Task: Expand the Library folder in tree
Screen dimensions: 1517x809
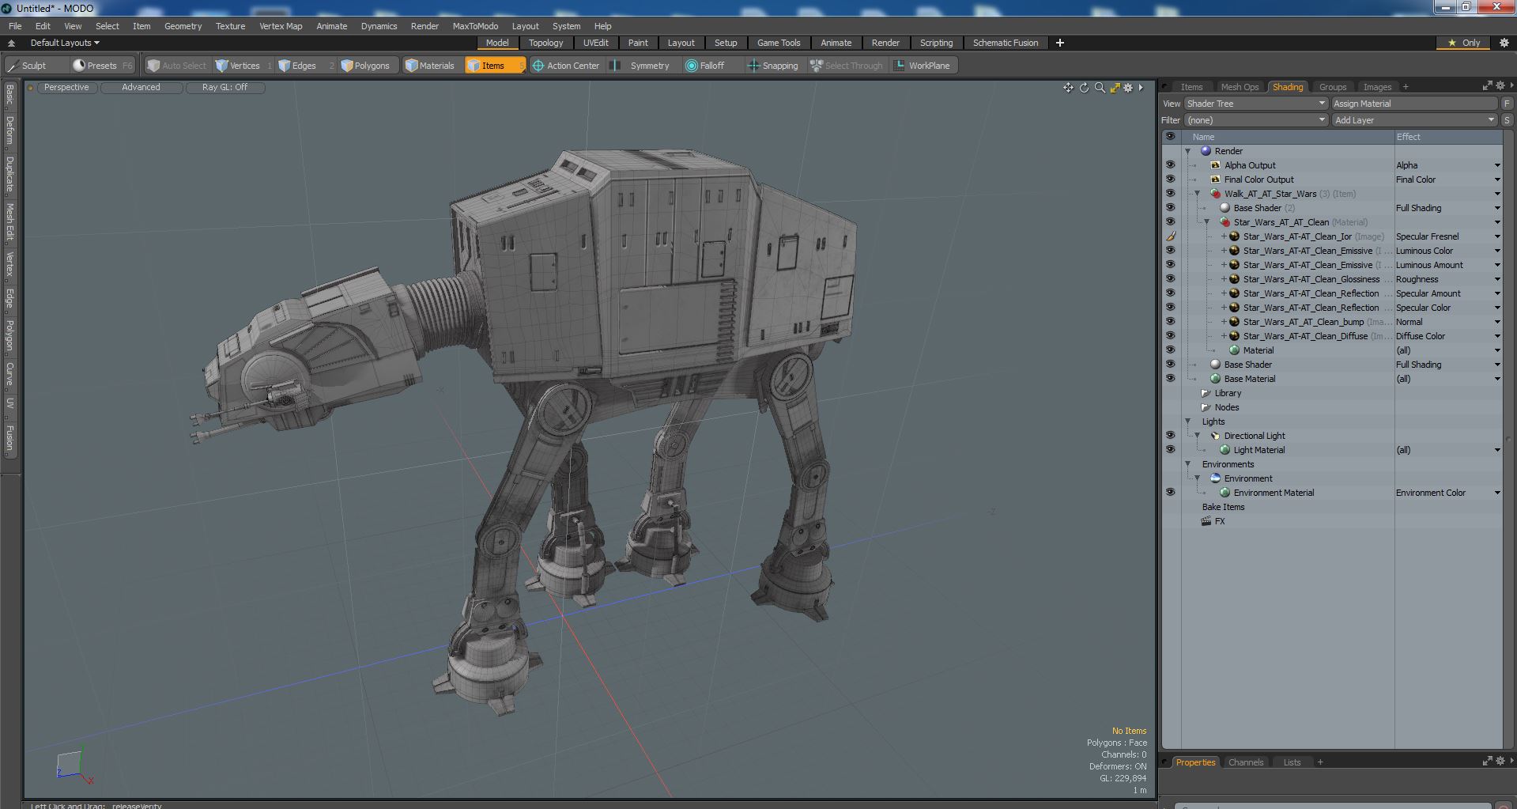Action: [1205, 393]
